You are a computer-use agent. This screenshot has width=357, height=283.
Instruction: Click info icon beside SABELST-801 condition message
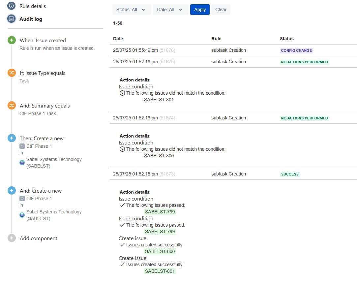pyautogui.click(x=122, y=93)
